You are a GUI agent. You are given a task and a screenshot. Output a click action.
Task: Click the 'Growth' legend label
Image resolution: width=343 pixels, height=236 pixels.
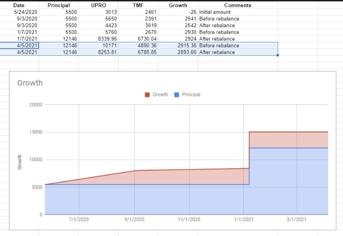click(x=161, y=94)
